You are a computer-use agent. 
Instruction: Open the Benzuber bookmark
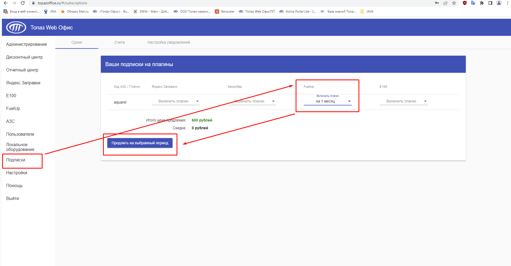[x=225, y=12]
